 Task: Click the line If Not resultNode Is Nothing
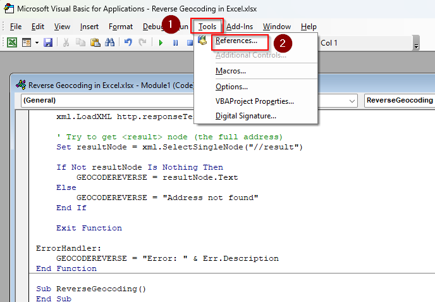(x=140, y=167)
